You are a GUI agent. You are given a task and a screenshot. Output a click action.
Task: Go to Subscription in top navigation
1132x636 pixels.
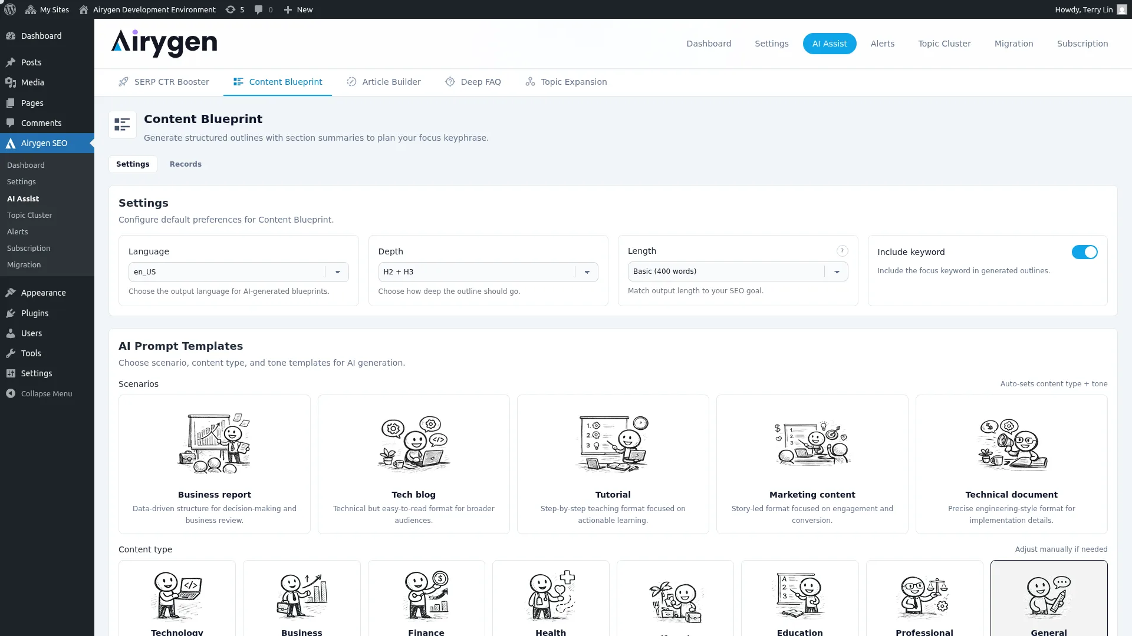coord(1082,44)
